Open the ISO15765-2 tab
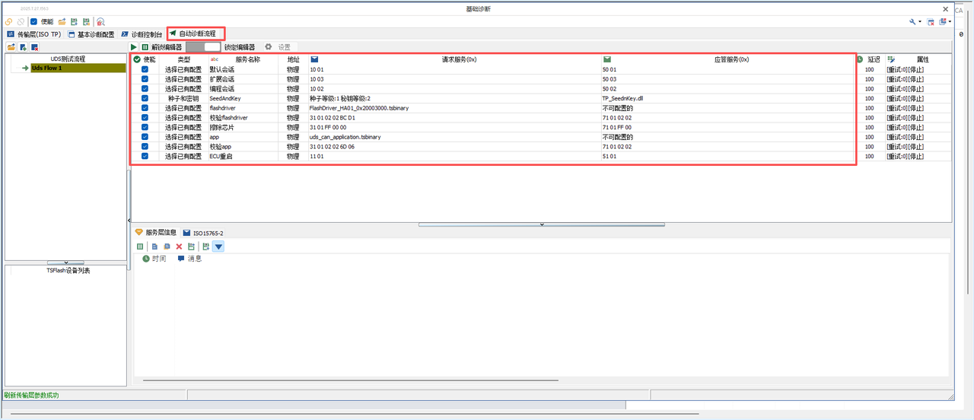The width and height of the screenshot is (974, 420). coord(203,233)
